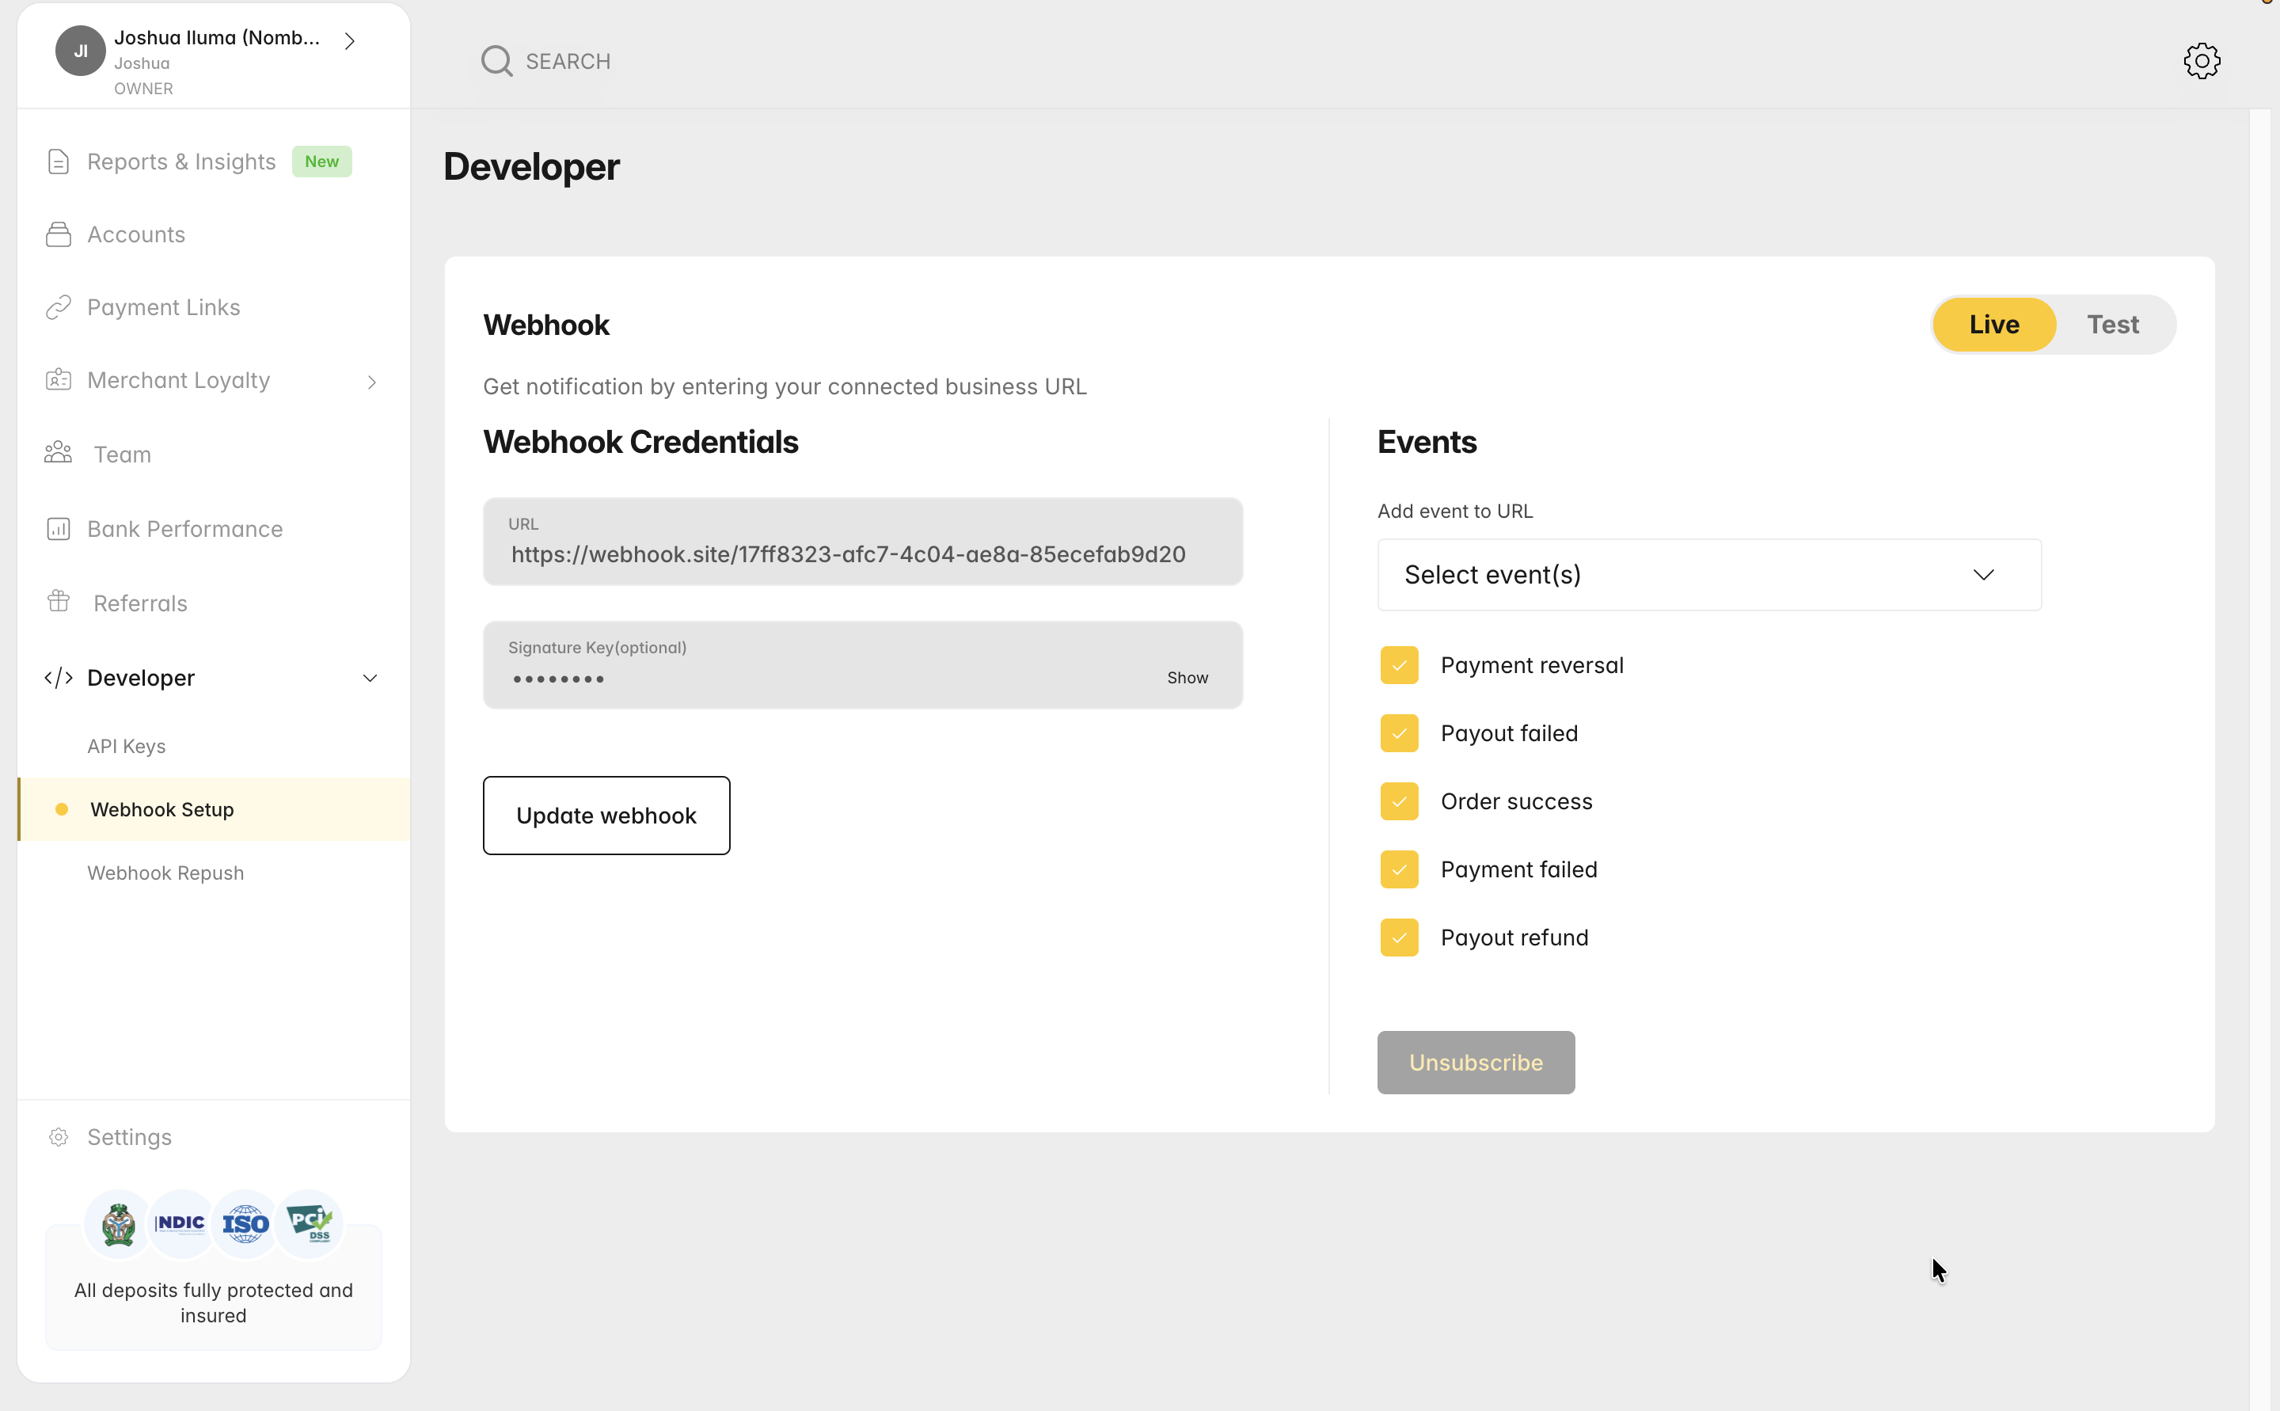Uncheck the Order success checkbox

(x=1400, y=801)
